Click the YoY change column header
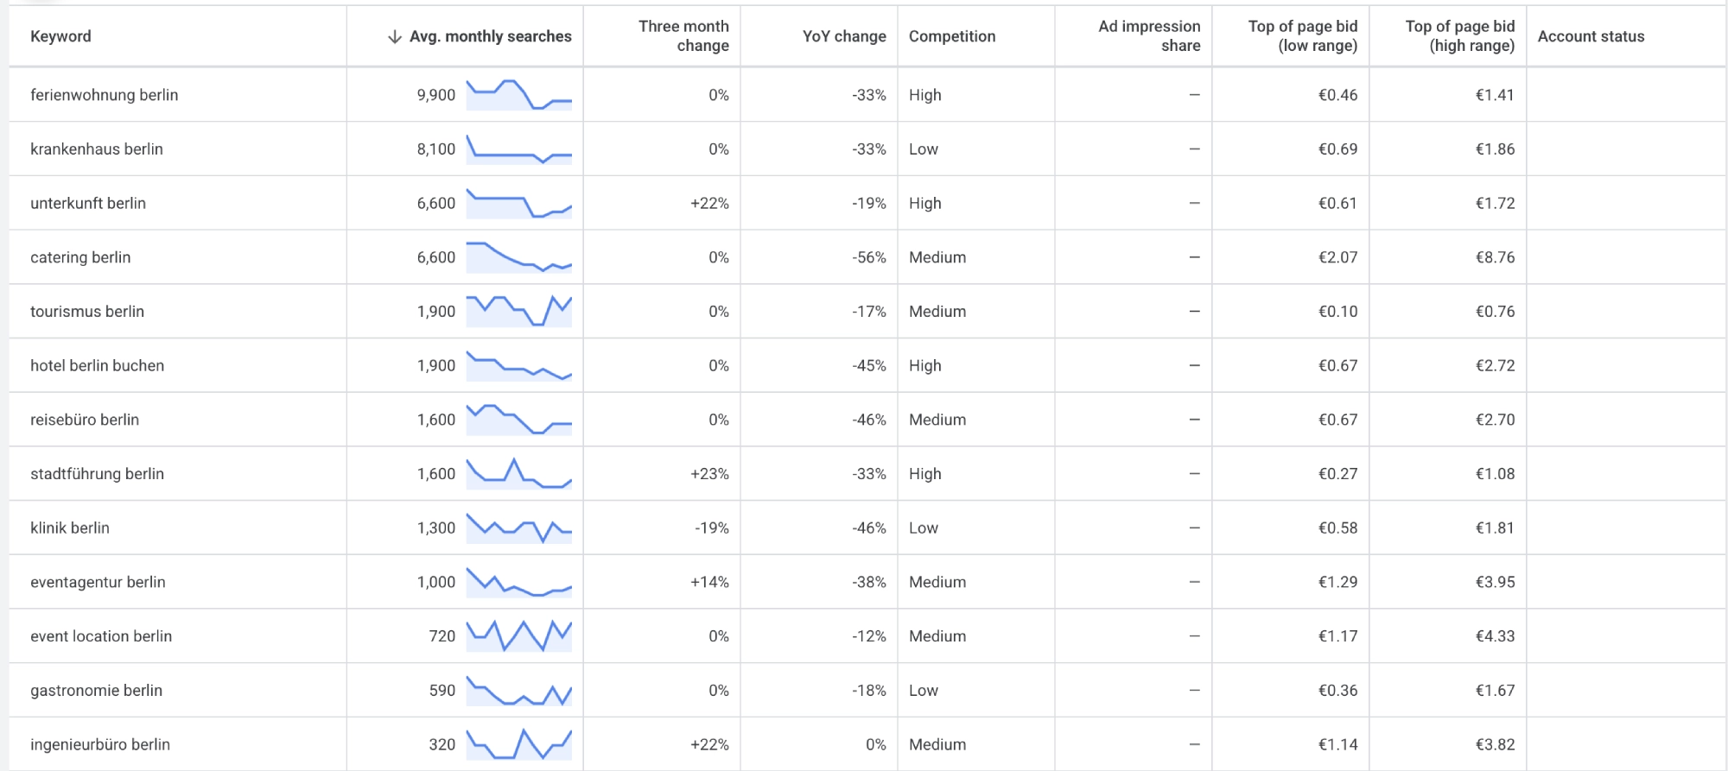 coord(844,36)
